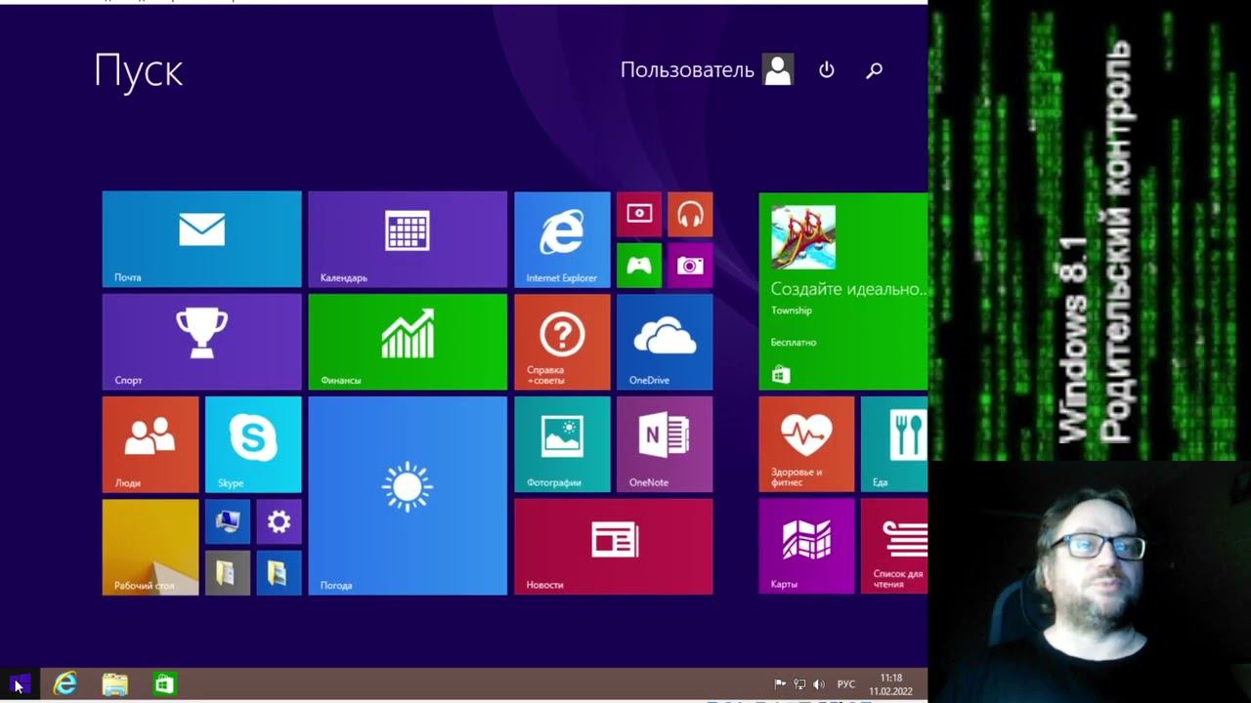
Task: Switch input language via РУС indicator
Action: click(846, 684)
